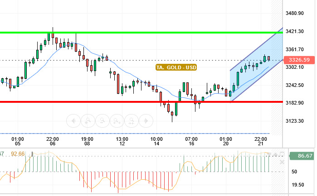Click the indicator value tag 86.67
Screen dimensions: 317x196
pyautogui.click(x=302, y=156)
